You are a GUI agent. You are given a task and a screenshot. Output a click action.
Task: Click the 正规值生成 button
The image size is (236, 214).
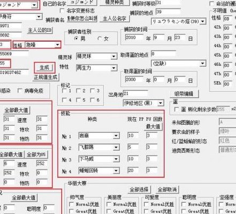46,77
